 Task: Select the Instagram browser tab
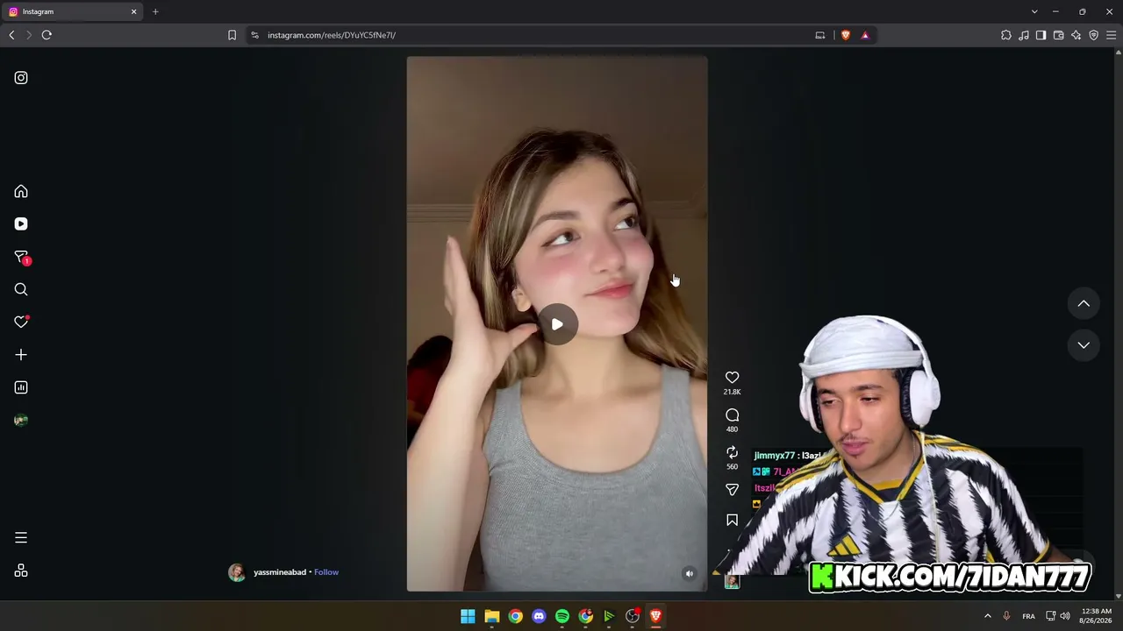(74, 11)
